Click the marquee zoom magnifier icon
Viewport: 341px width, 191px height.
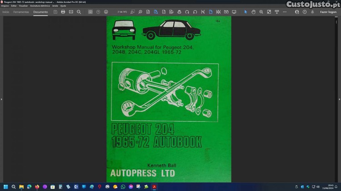tap(261, 12)
